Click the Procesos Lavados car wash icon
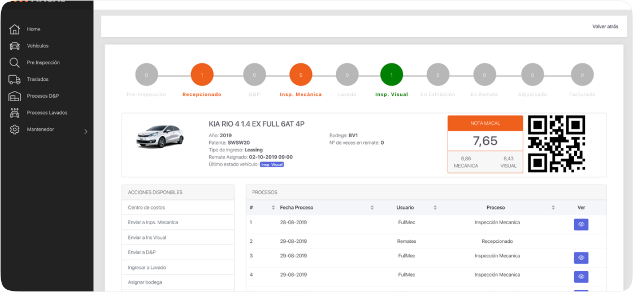633x292 pixels. 15,113
